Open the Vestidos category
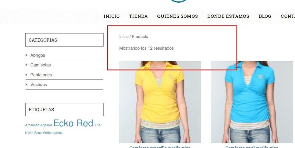The image size is (295, 148). tap(39, 84)
